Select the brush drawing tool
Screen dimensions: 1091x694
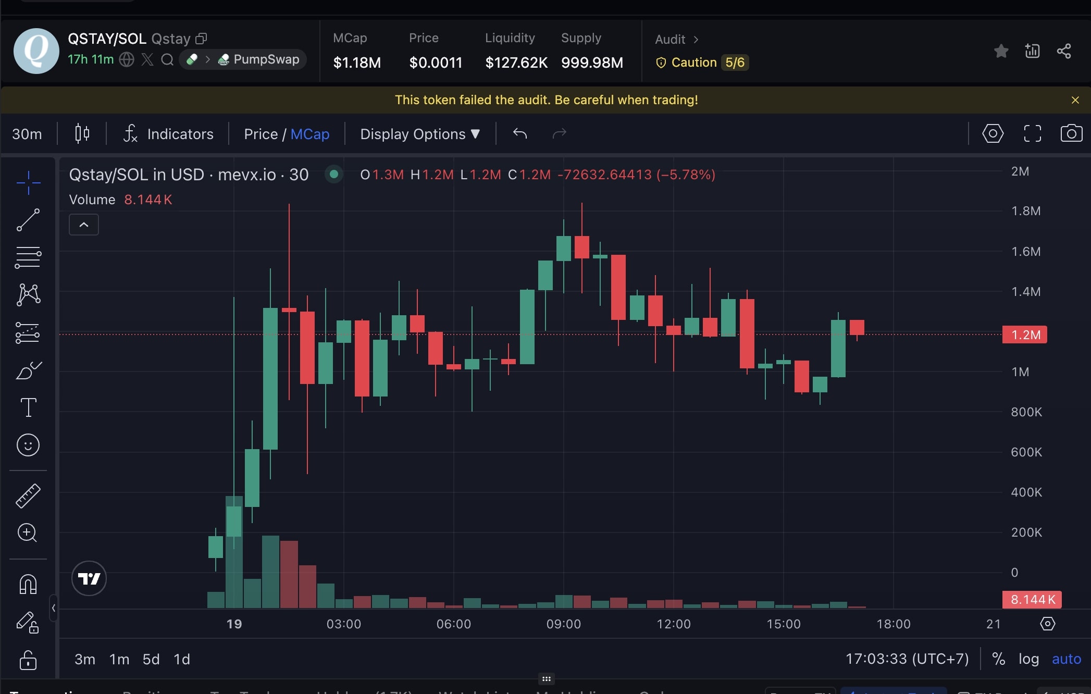coord(28,370)
